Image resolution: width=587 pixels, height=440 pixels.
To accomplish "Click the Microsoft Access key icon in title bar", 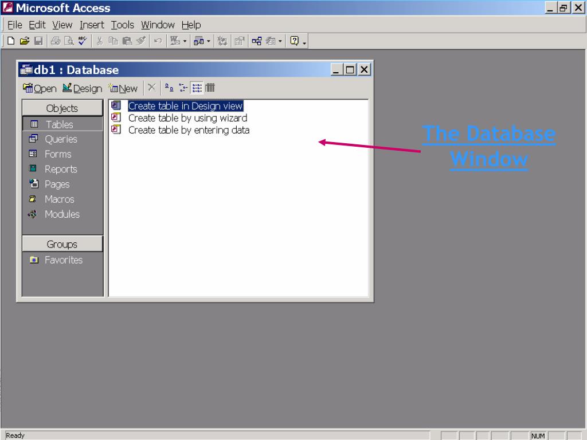I will coord(8,7).
